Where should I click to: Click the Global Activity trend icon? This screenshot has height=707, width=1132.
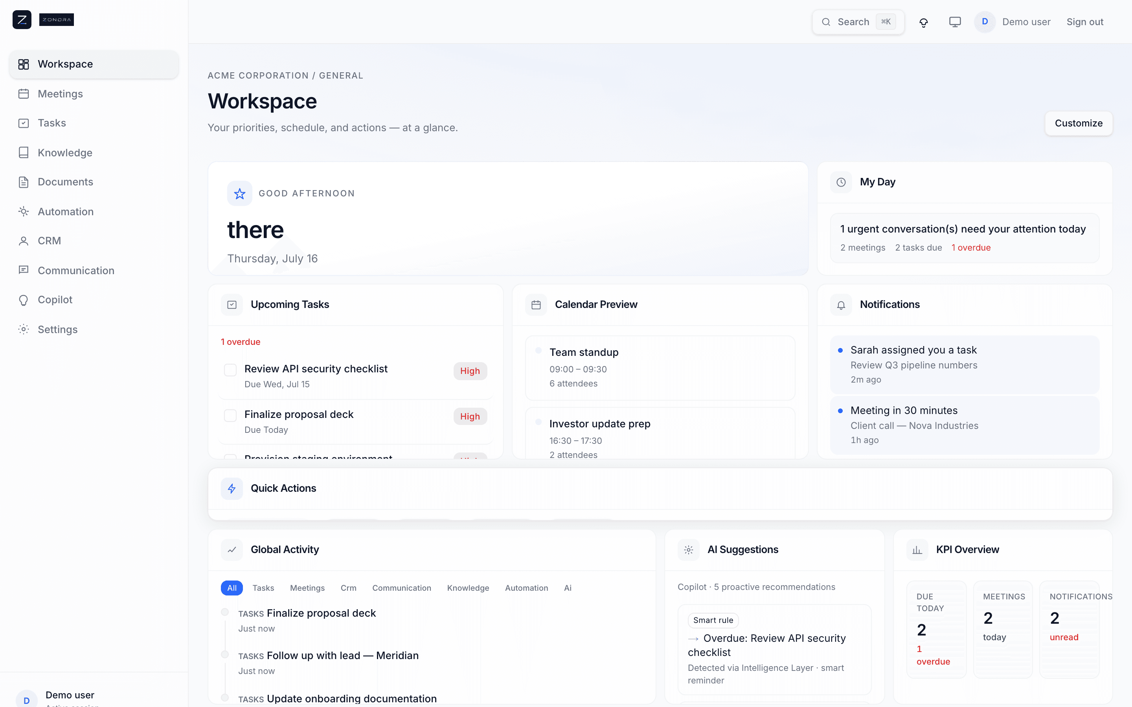point(232,550)
